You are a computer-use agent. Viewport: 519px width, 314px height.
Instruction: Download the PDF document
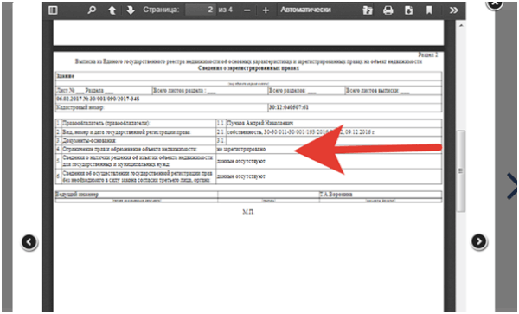409,10
